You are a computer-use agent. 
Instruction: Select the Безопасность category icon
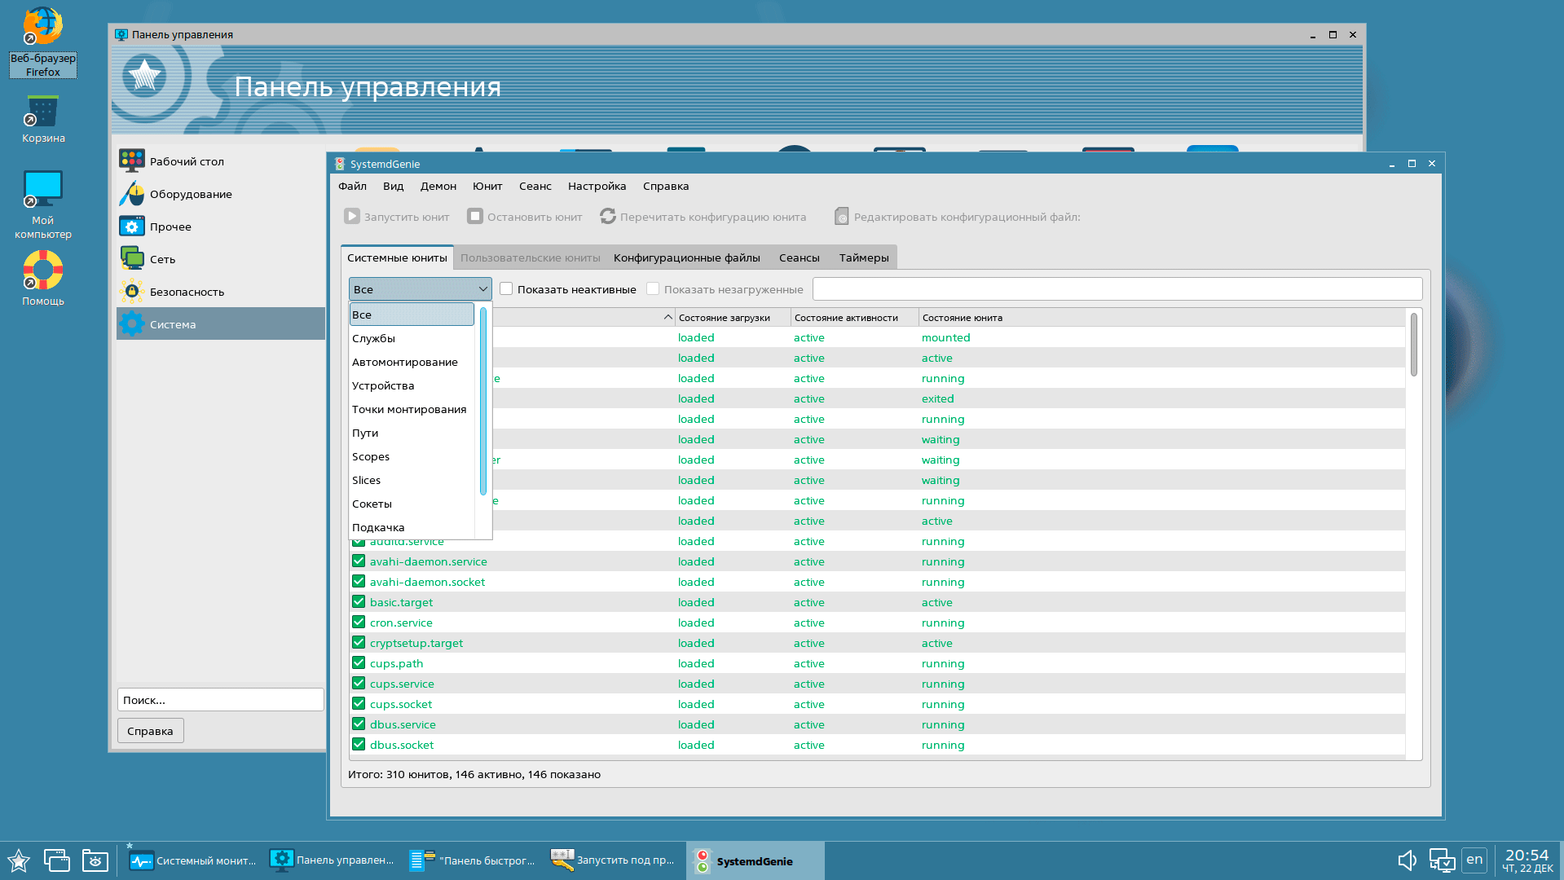(x=131, y=292)
